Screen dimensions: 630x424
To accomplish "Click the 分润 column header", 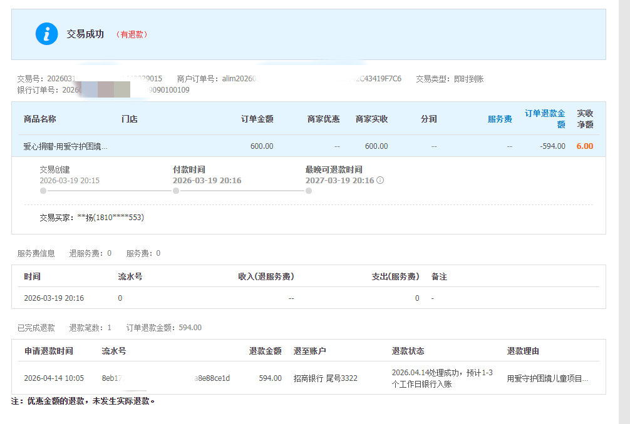I will click(x=429, y=119).
